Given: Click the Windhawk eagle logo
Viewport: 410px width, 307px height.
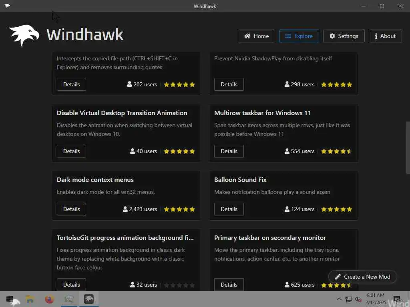Looking at the screenshot, I should click(x=24, y=35).
